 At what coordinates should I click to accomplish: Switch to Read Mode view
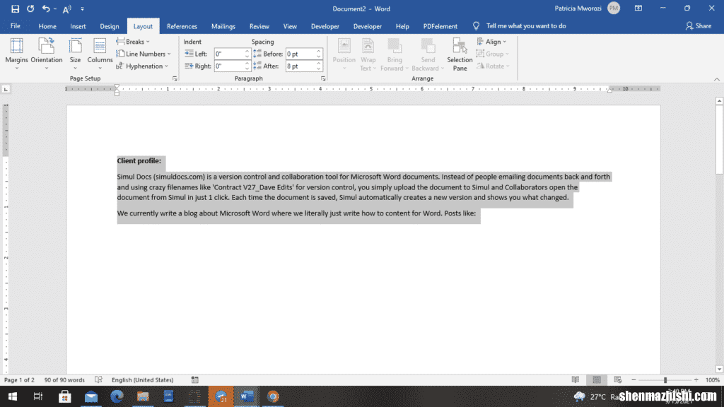click(576, 379)
